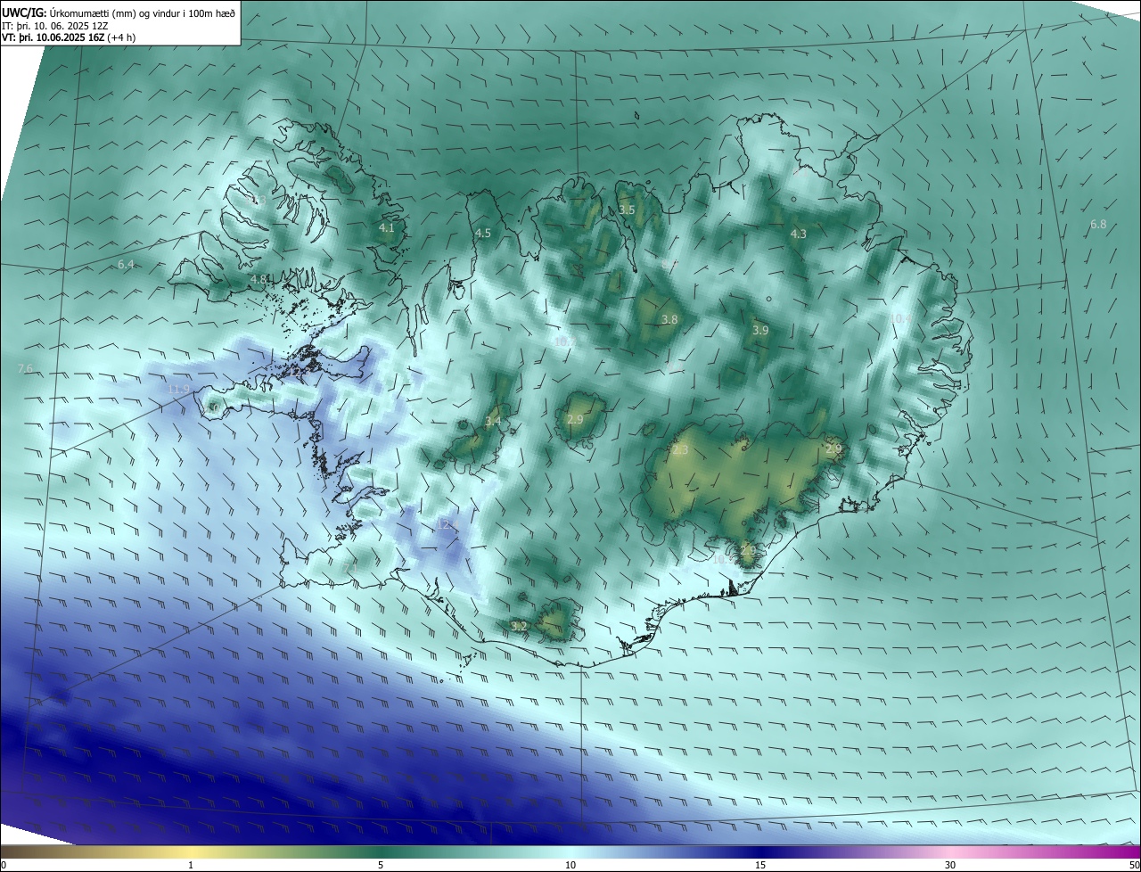Click the title text "Úrkomumætti (mm) og vindur í 100m hæð"

(x=142, y=14)
